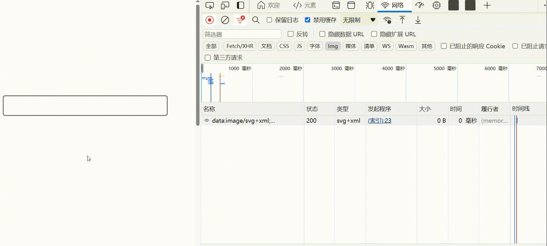Sort by 状态 column header
547x246 pixels.
pos(319,109)
